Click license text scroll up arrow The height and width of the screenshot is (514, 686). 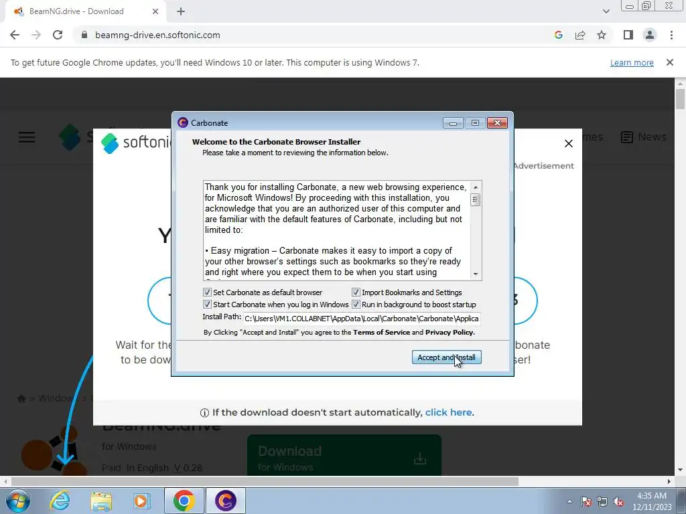point(476,187)
